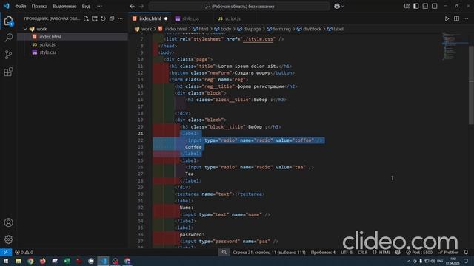
Task: Click the Port : 5500 Live Server entry
Action: 419,252
